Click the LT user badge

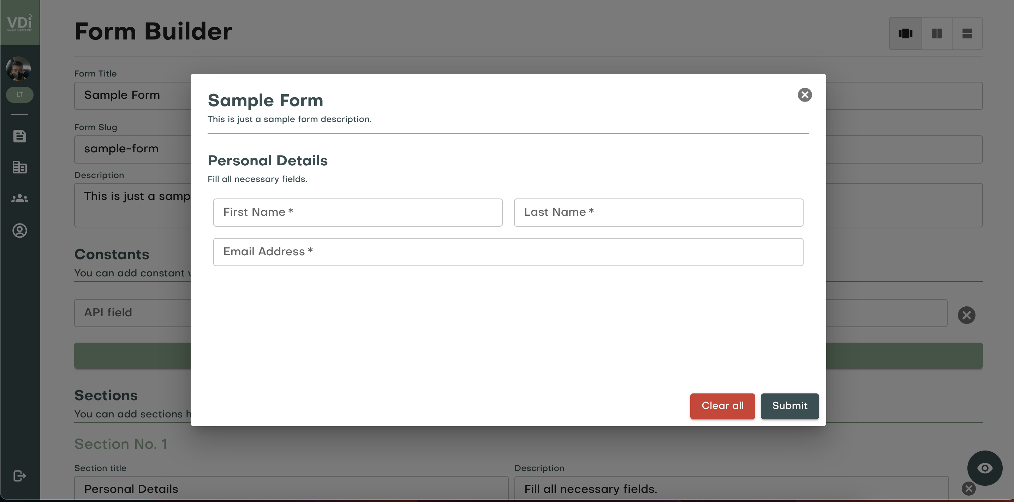pos(20,94)
